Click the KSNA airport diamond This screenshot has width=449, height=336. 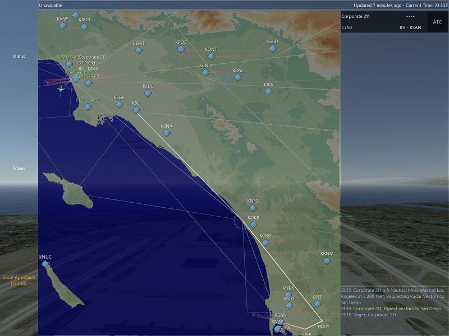click(x=167, y=133)
